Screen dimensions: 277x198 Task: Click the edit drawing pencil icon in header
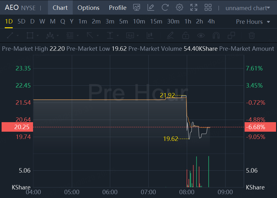coord(151,8)
